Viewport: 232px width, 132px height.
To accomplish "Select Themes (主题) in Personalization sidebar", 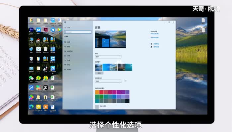I will [67, 56].
